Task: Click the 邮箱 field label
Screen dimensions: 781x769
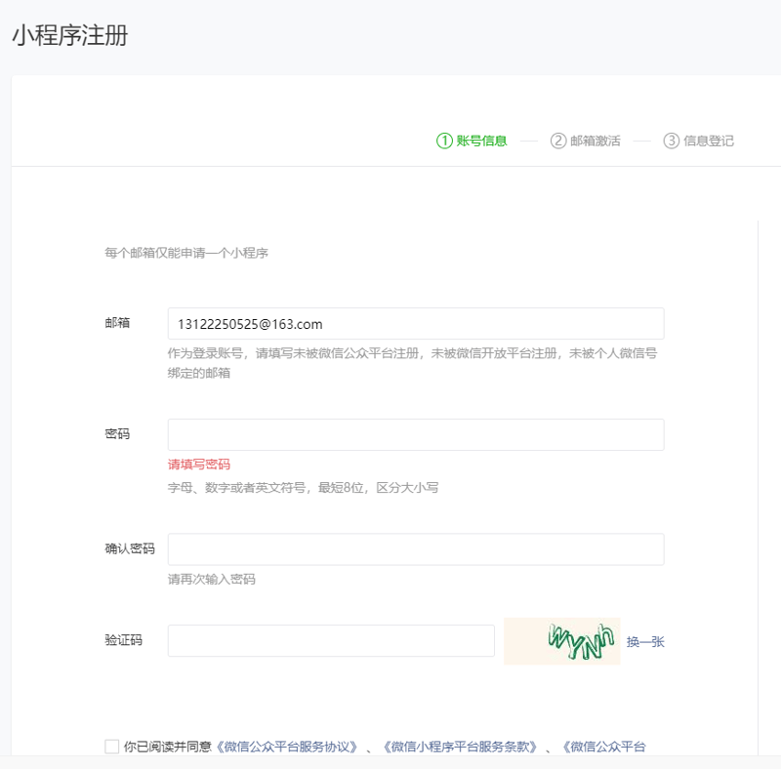Action: (117, 323)
